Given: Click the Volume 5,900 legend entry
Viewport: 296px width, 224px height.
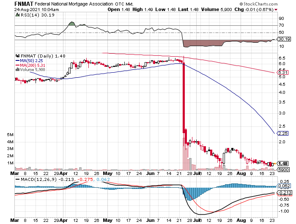Looking at the screenshot, I should pyautogui.click(x=30, y=70).
